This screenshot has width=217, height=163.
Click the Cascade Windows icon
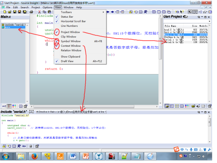(x=169, y=12)
